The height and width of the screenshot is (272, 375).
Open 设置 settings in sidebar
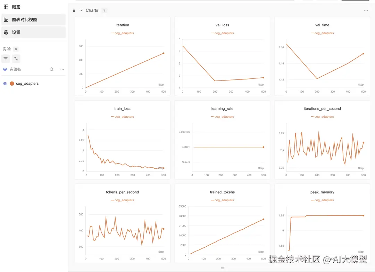(33, 32)
